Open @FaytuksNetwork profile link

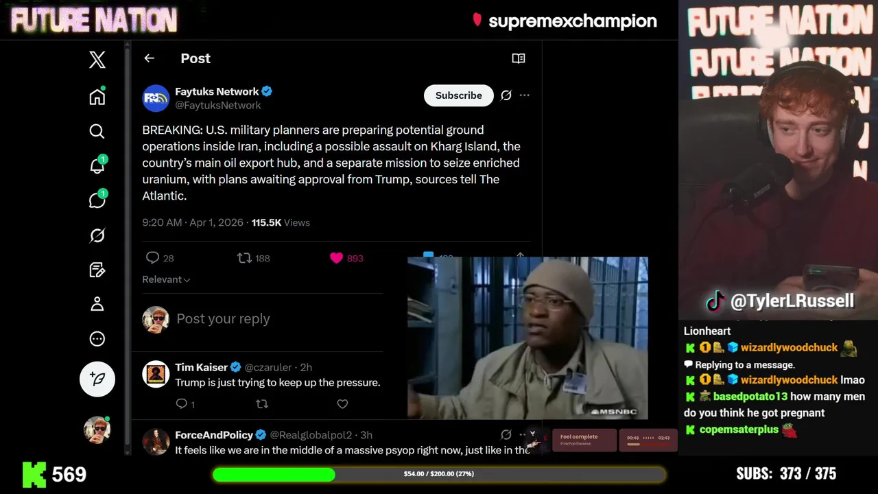click(x=218, y=105)
